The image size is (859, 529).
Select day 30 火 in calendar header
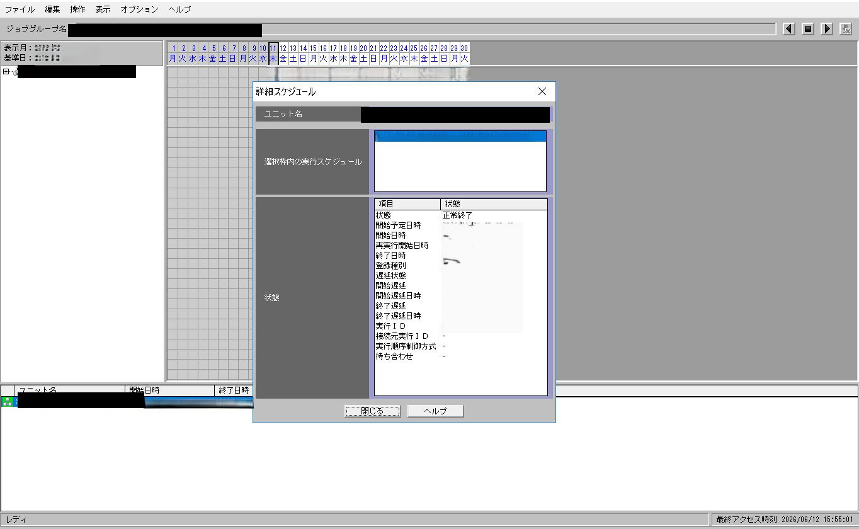[464, 54]
